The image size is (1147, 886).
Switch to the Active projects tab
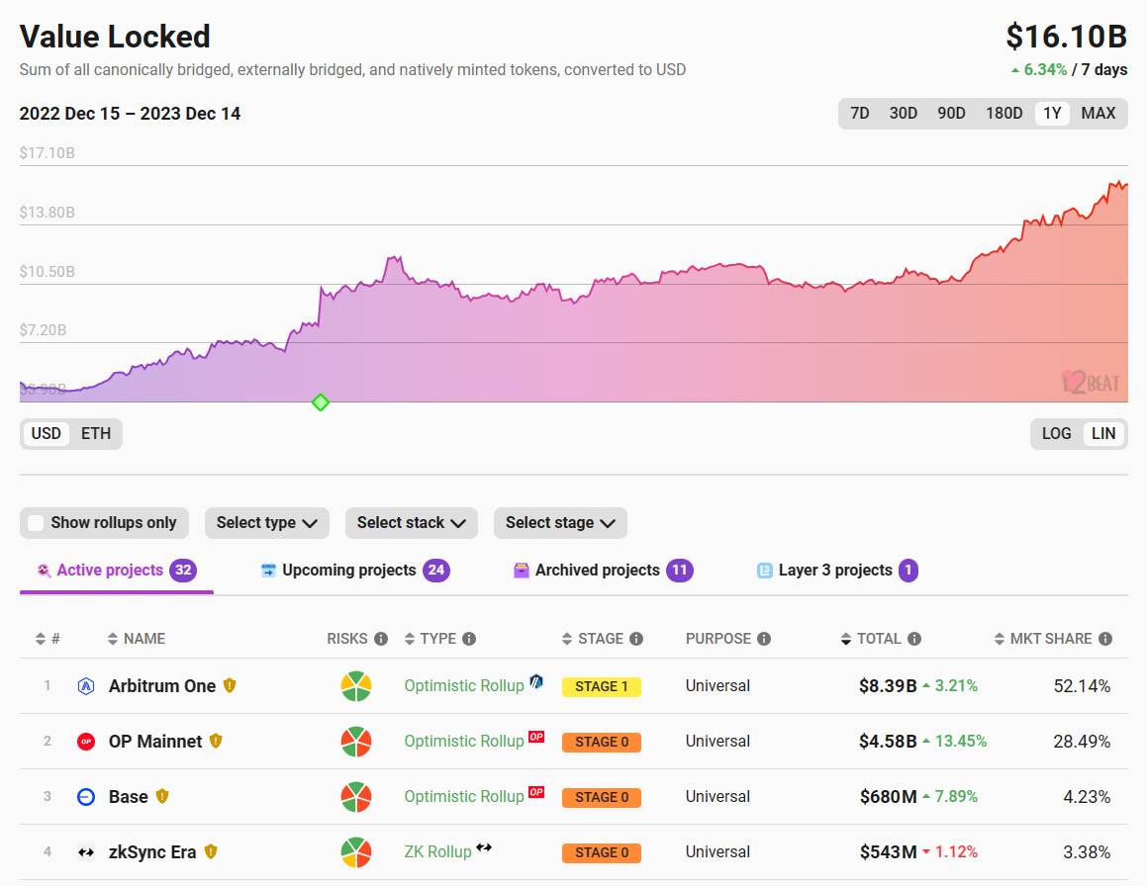117,571
